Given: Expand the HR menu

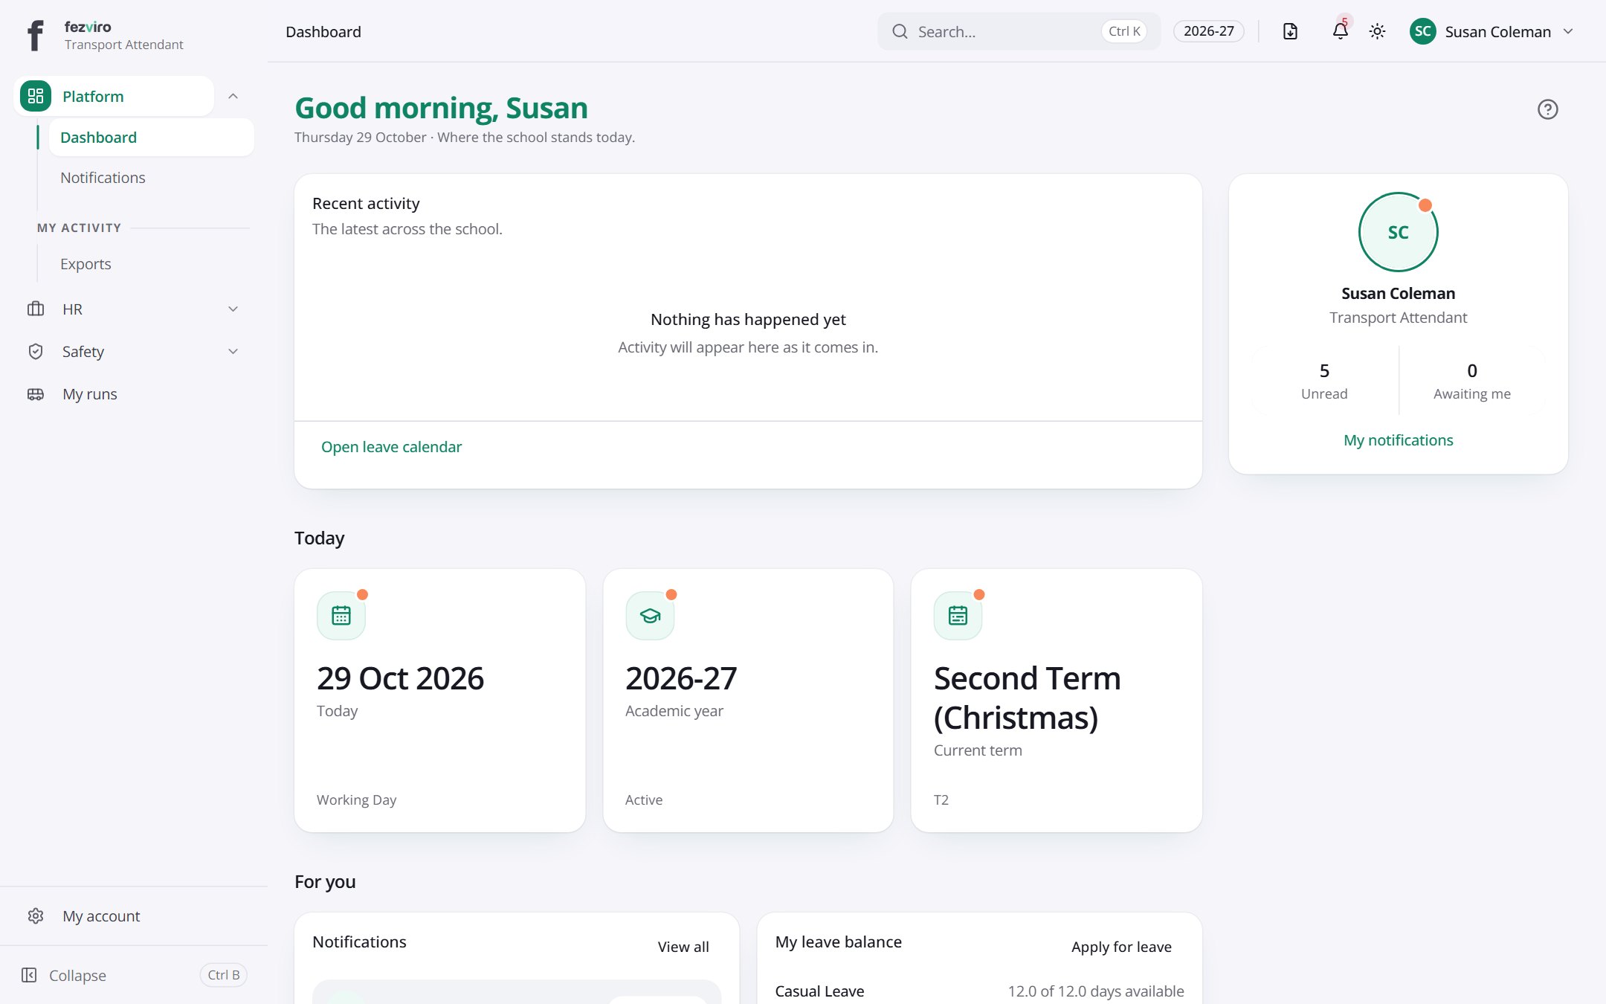Looking at the screenshot, I should click(134, 309).
